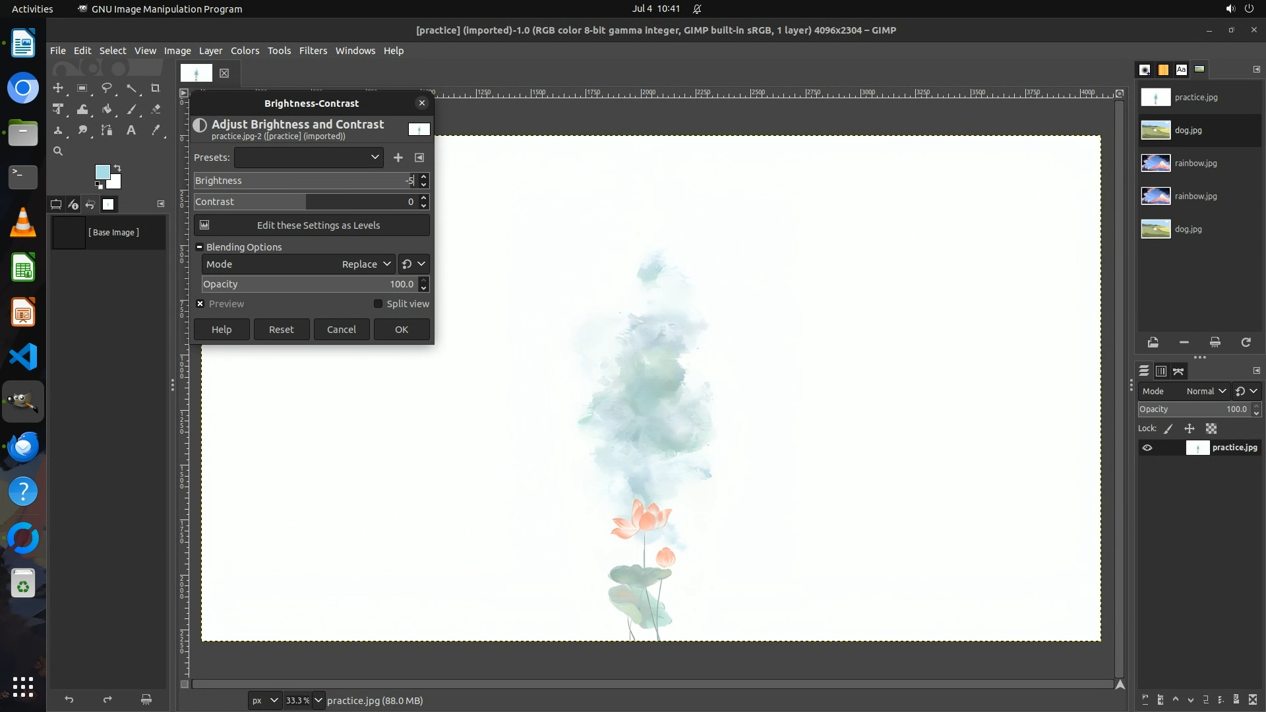
Task: Enable the Split view checkbox
Action: 378,304
